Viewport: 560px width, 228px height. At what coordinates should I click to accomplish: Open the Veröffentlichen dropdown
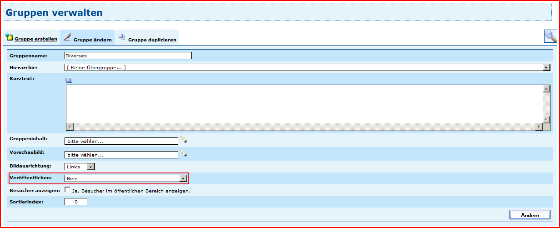[183, 179]
